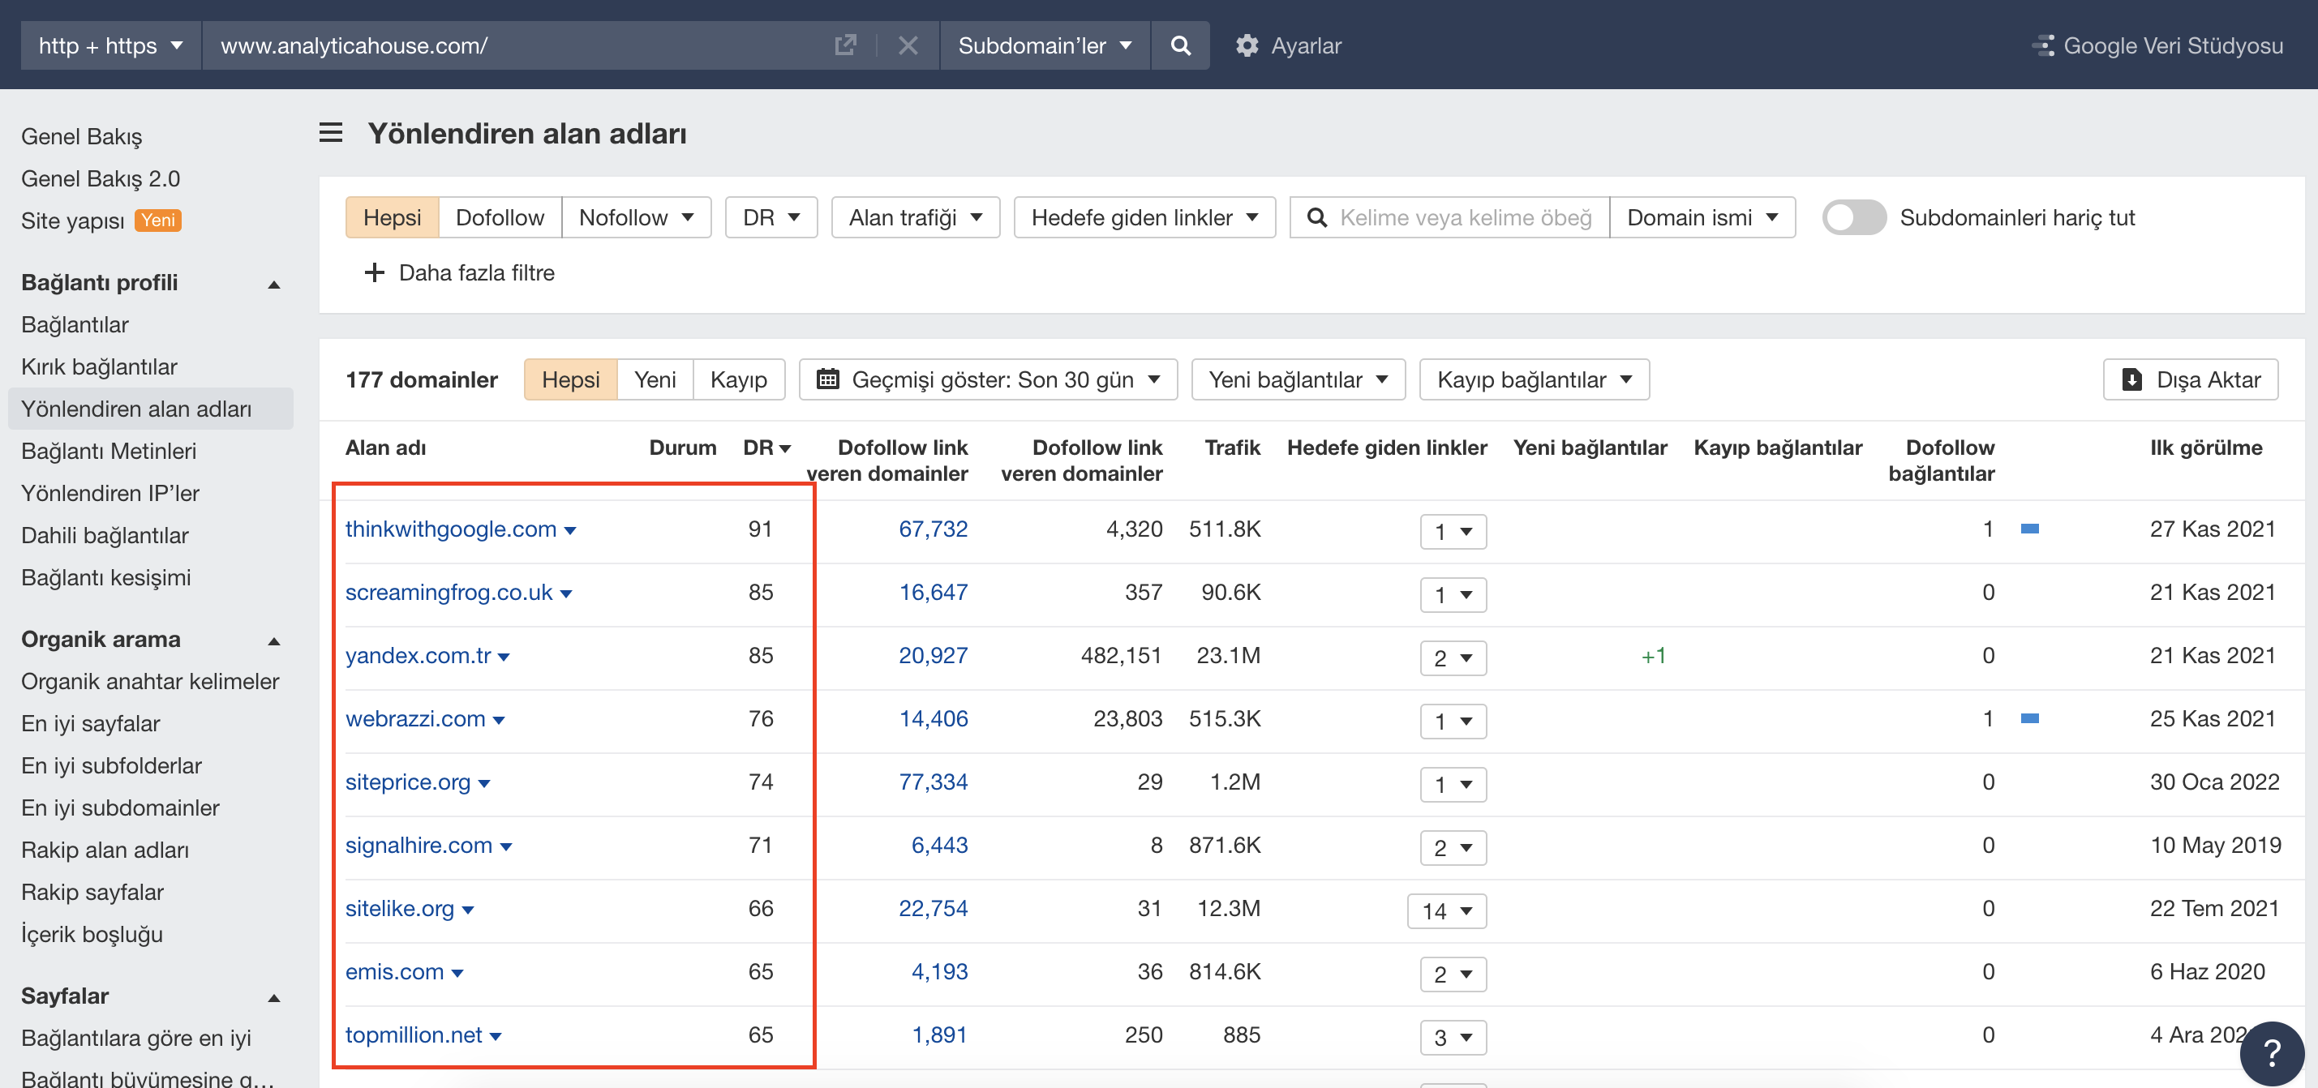2318x1088 pixels.
Task: Open the emis.com domain link
Action: 394,971
